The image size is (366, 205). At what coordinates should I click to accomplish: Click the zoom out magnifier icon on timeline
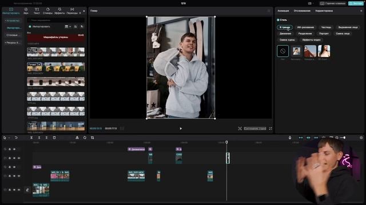click(337, 138)
